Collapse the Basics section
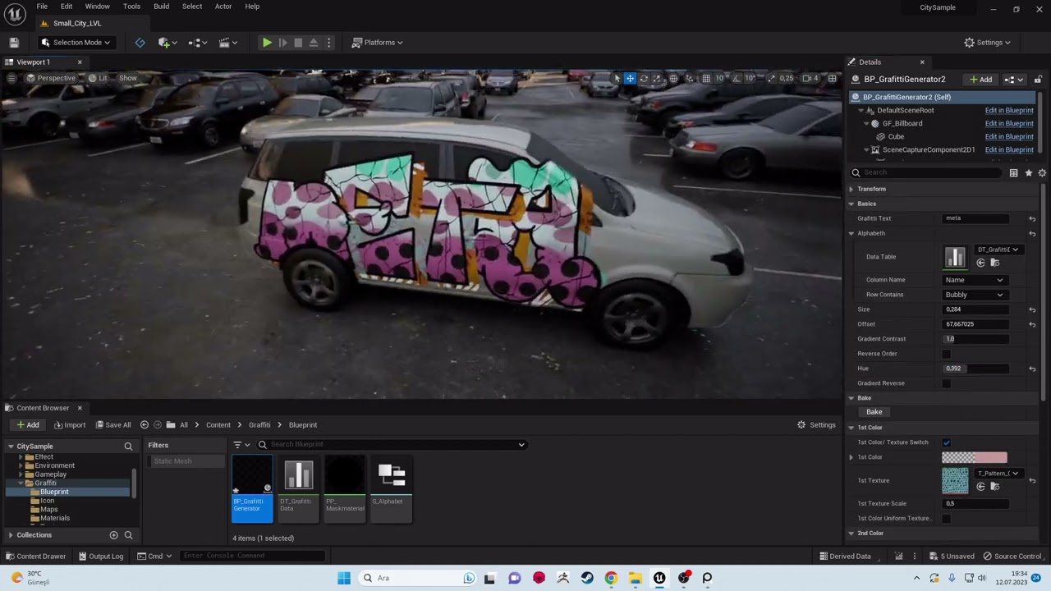Screen dimensions: 1051x591 click(851, 204)
